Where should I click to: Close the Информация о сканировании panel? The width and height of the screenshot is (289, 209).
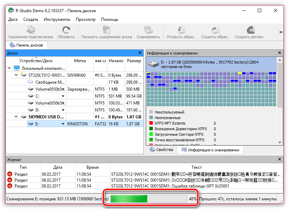(279, 53)
